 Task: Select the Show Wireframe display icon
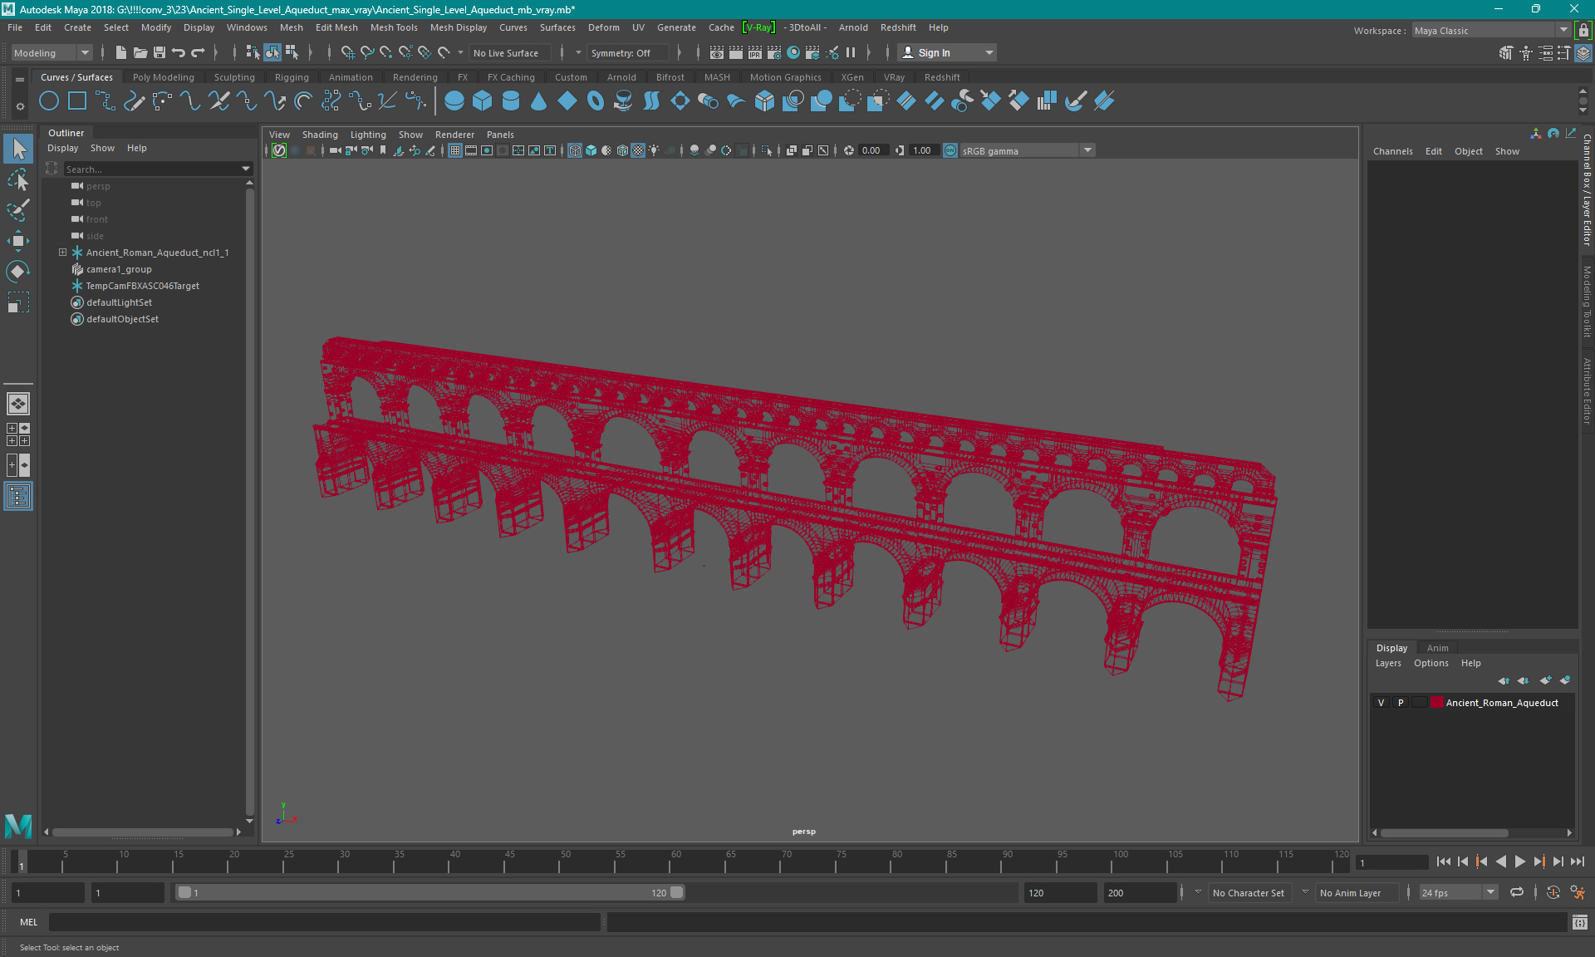574,150
